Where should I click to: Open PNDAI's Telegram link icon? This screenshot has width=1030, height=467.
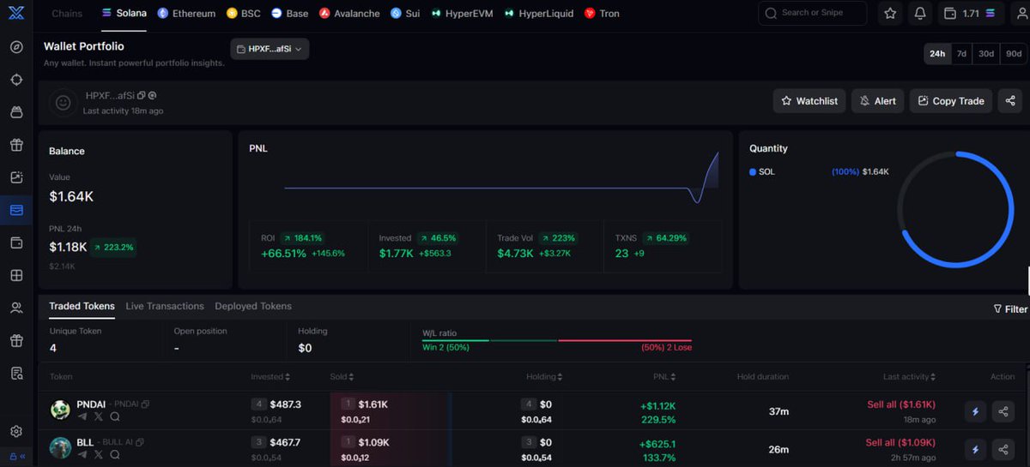click(82, 416)
